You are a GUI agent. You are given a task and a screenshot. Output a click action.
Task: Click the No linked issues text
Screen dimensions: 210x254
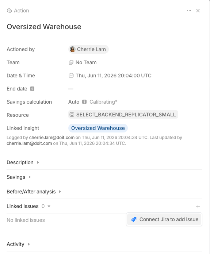26,220
